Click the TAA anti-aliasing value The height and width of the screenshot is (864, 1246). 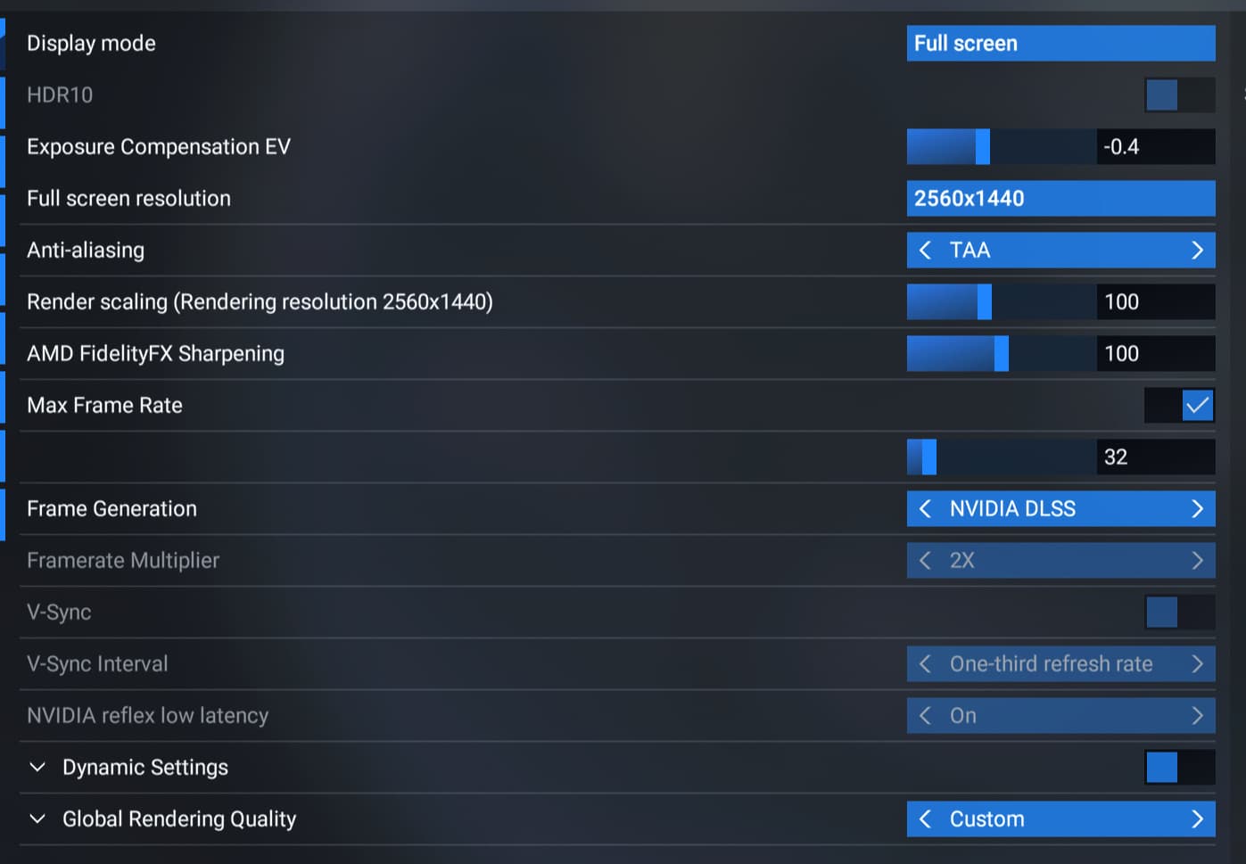[x=970, y=250]
